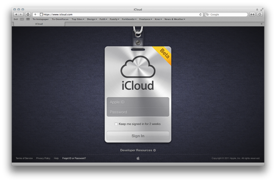Select the iCloud browser tab

(39, 24)
